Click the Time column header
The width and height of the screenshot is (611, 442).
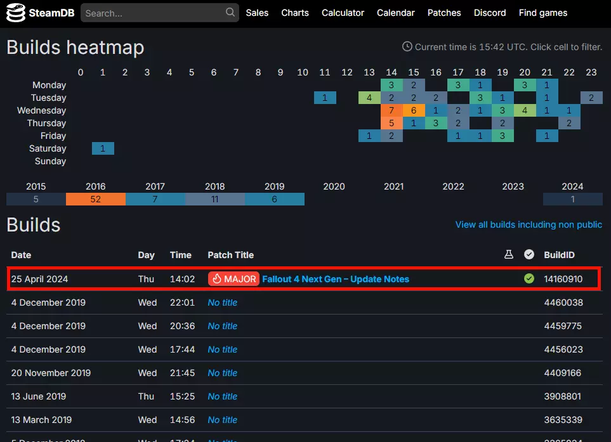click(180, 255)
